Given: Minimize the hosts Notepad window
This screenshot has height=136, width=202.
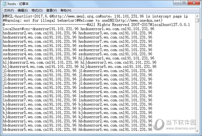Looking at the screenshot, I should click(x=177, y=3).
